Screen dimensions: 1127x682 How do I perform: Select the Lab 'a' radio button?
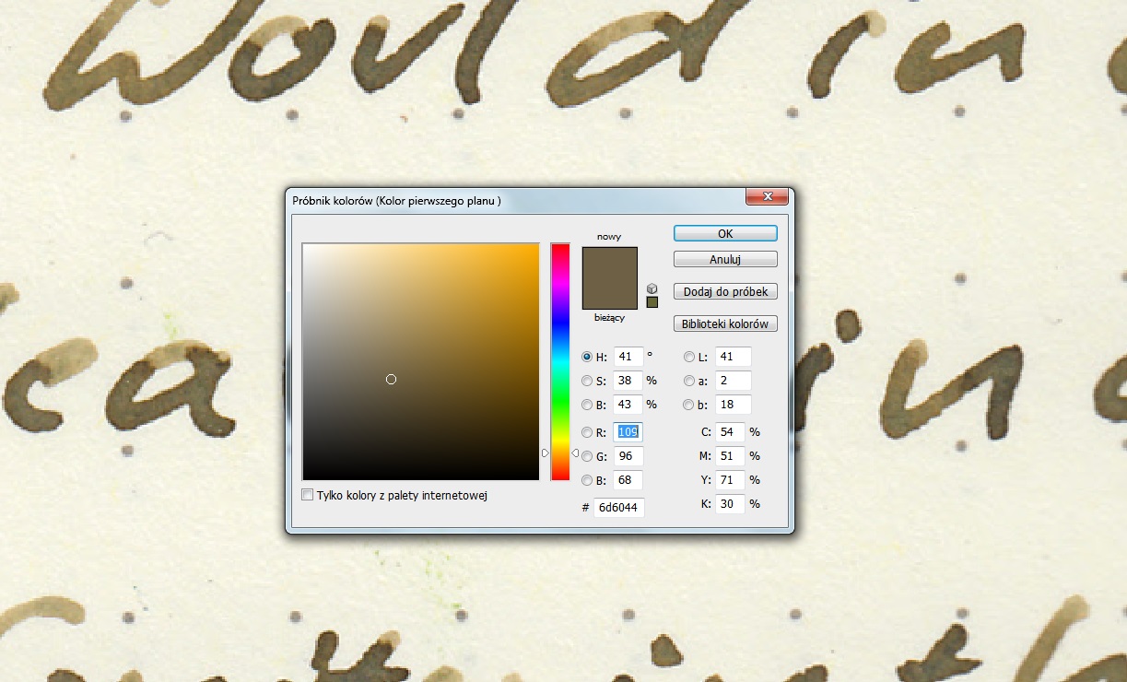[688, 381]
